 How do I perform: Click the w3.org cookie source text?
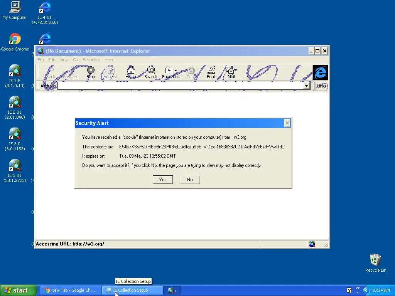240,137
